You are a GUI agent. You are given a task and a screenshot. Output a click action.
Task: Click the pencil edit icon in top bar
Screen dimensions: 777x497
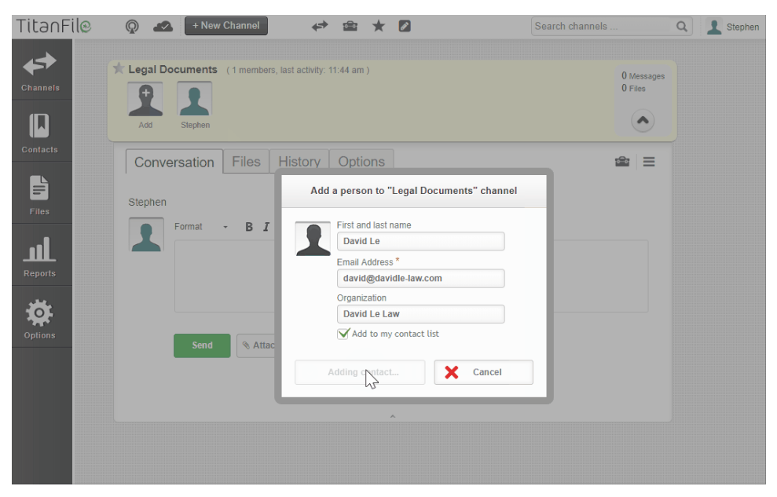[x=405, y=26]
